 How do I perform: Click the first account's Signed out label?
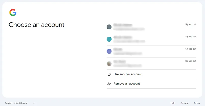click(x=191, y=25)
